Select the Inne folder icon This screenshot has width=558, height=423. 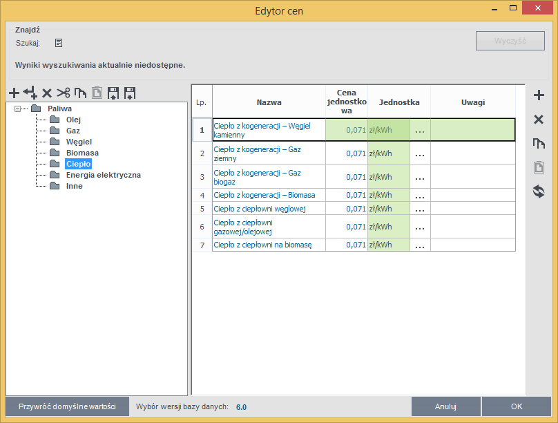click(55, 185)
